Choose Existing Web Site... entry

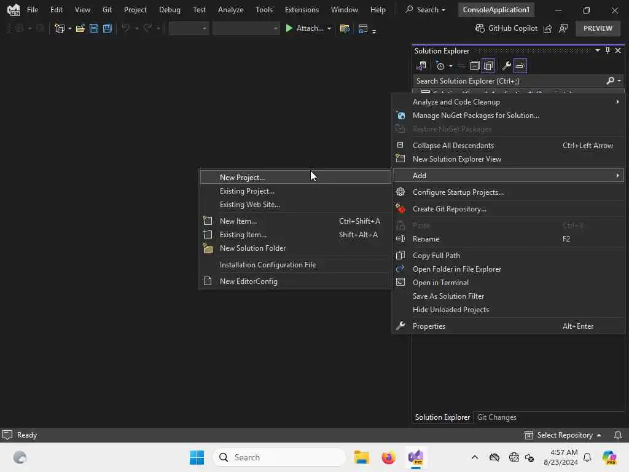(x=295, y=205)
